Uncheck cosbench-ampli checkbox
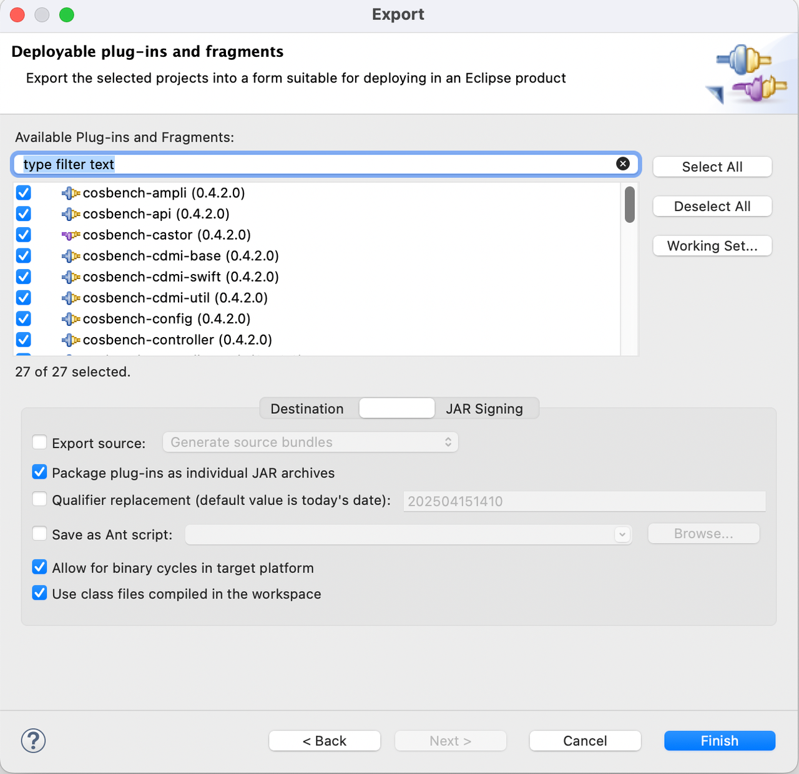The height and width of the screenshot is (774, 799). pos(24,193)
